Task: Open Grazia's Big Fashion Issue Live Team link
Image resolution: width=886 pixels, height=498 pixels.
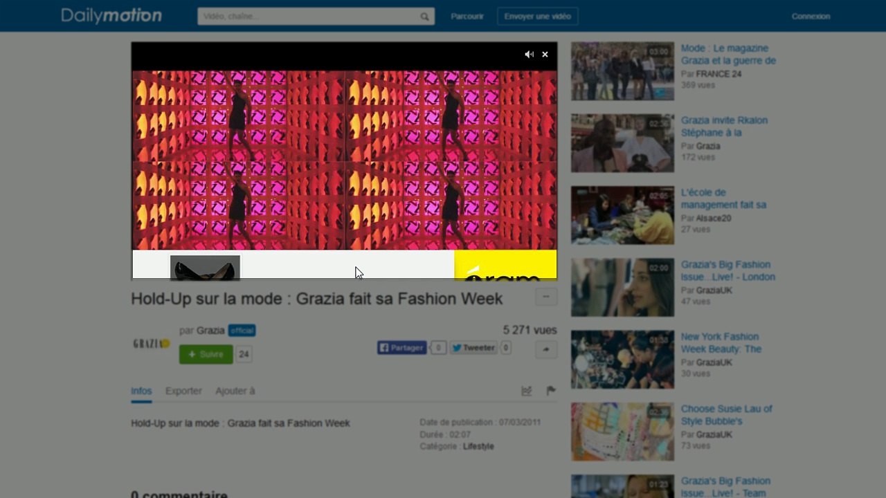Action: click(725, 486)
